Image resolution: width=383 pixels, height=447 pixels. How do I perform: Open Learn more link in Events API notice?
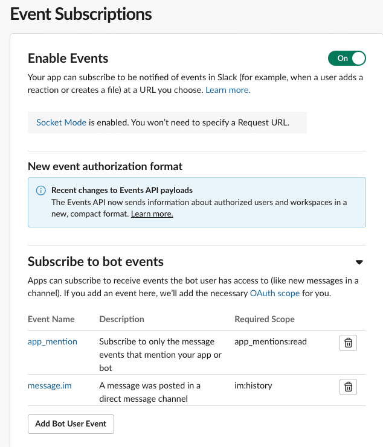pyautogui.click(x=152, y=214)
